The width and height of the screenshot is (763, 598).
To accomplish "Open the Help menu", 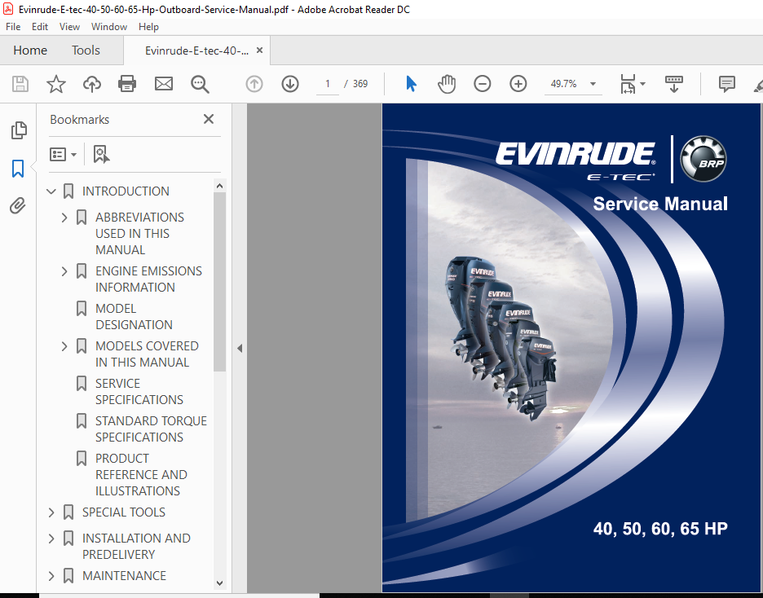I will (x=148, y=27).
